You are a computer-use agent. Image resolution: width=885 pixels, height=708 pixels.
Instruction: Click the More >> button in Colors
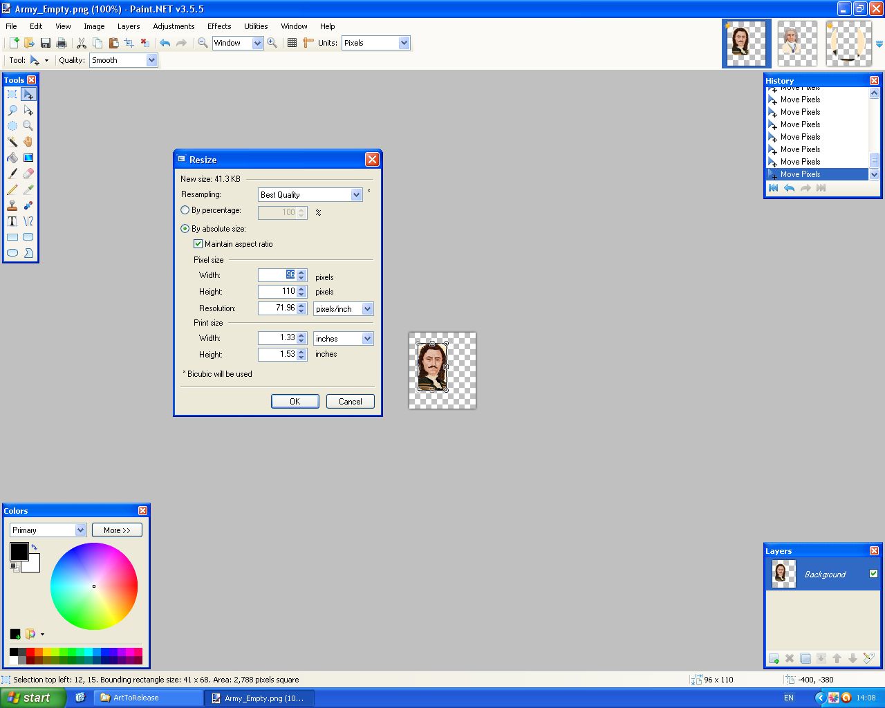117,530
